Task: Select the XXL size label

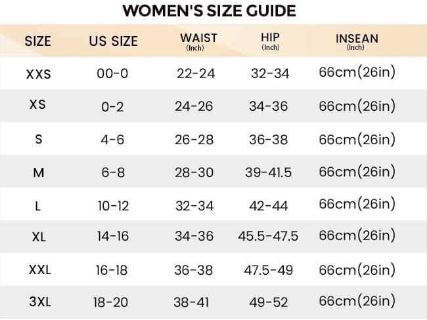Action: [38, 269]
